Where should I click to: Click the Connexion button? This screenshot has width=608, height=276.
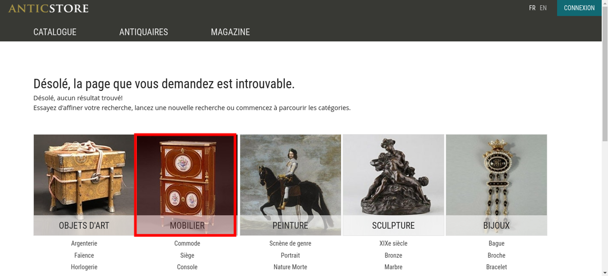click(579, 8)
